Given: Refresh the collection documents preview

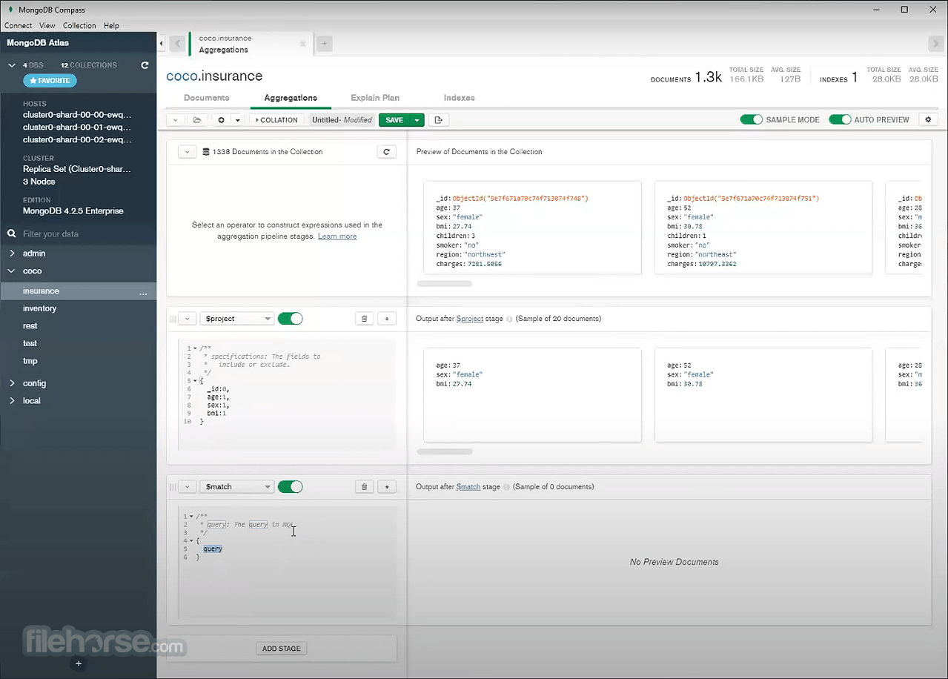Looking at the screenshot, I should tap(385, 152).
